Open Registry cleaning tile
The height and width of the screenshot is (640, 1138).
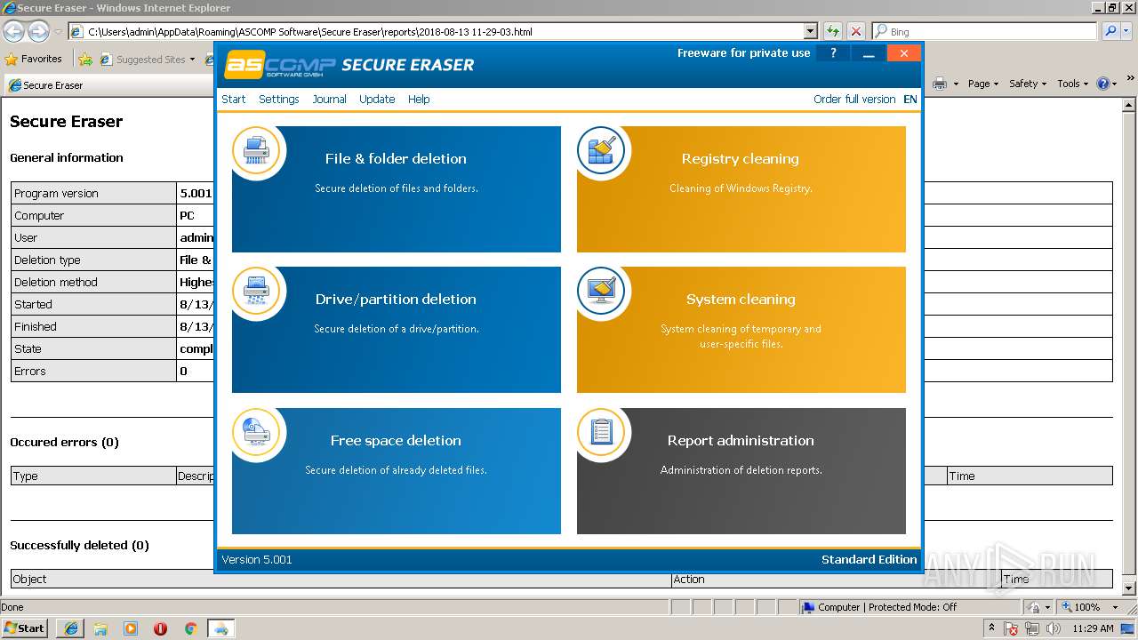pyautogui.click(x=741, y=189)
